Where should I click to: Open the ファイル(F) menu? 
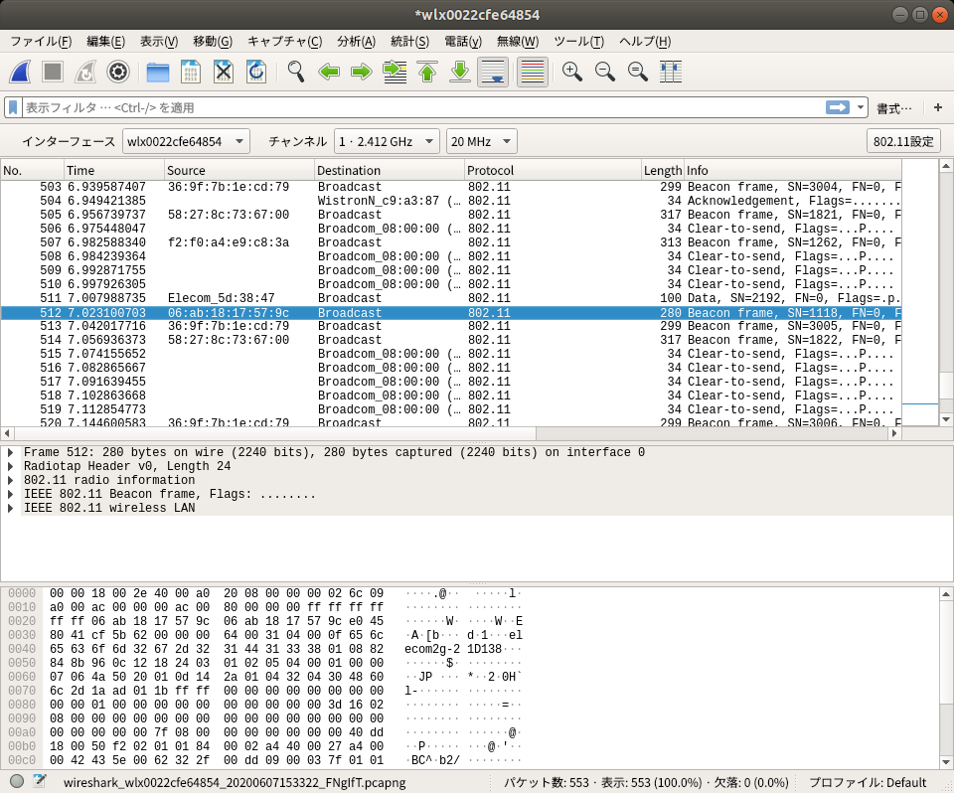(x=41, y=42)
